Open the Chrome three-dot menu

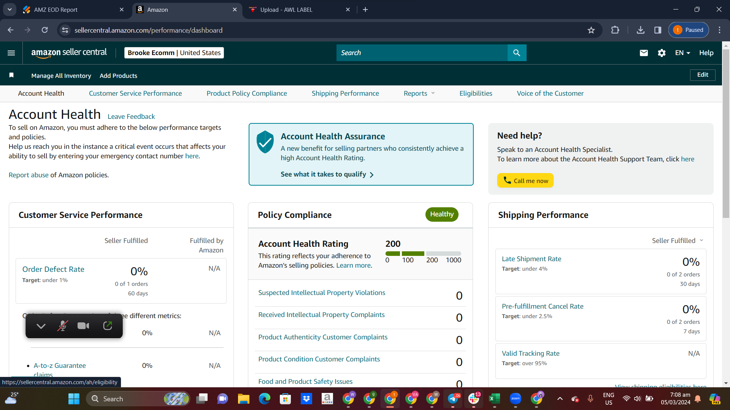(719, 30)
